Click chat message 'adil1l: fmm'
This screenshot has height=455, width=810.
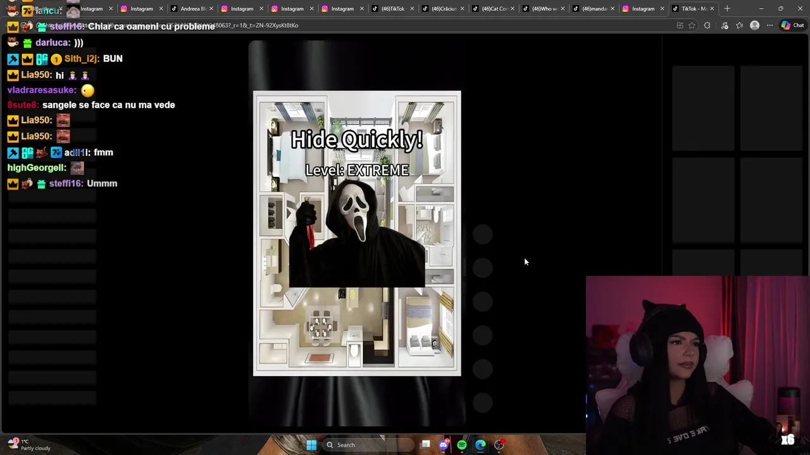[x=60, y=152]
